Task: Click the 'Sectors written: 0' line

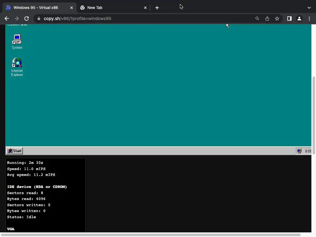Action: (29, 205)
